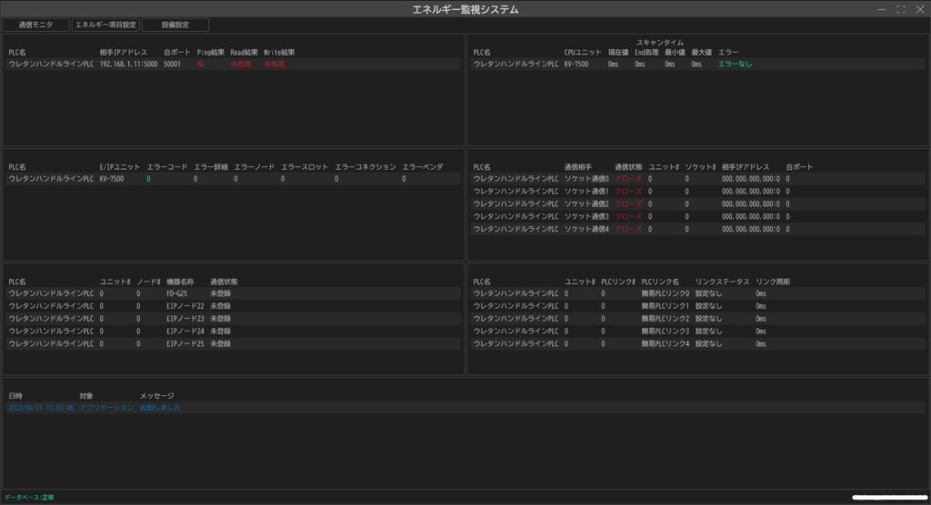Click the Ping結果 column header
This screenshot has height=505, width=931.
[x=210, y=52]
